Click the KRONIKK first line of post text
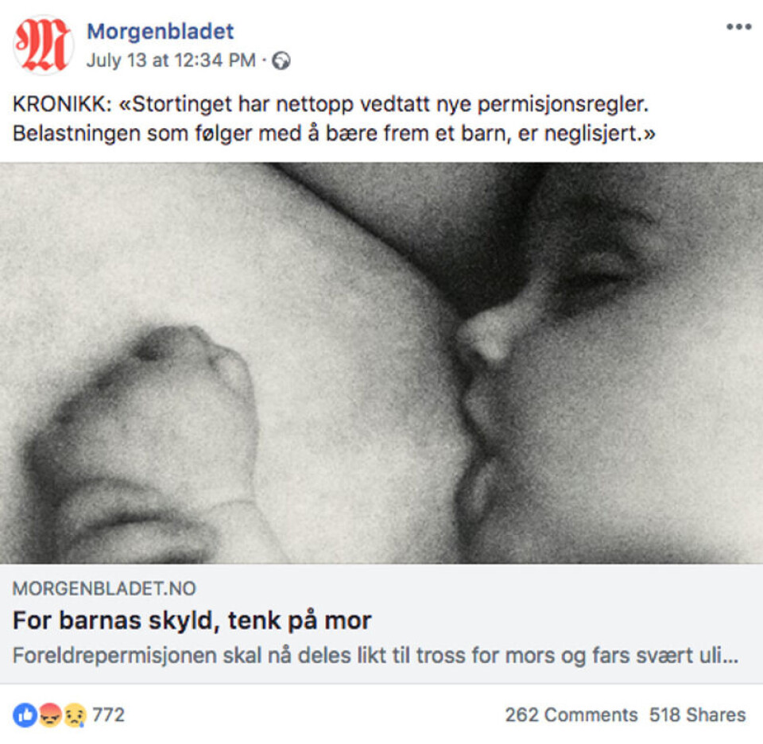763x744 pixels. pyautogui.click(x=331, y=104)
